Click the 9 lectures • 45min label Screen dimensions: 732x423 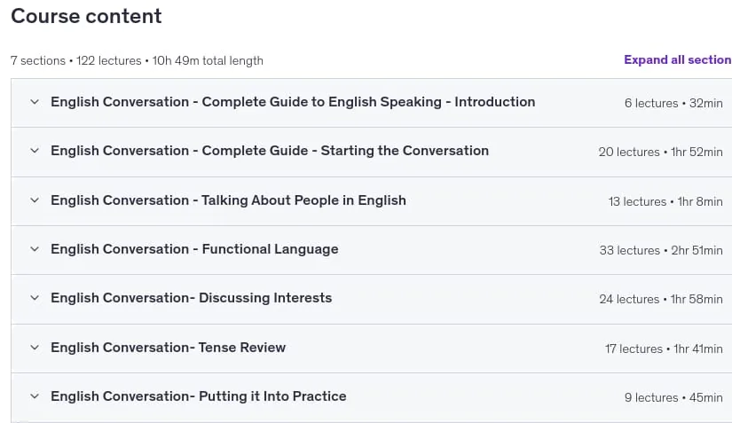click(673, 397)
